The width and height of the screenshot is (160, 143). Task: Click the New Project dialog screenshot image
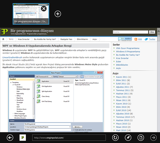tap(56, 101)
